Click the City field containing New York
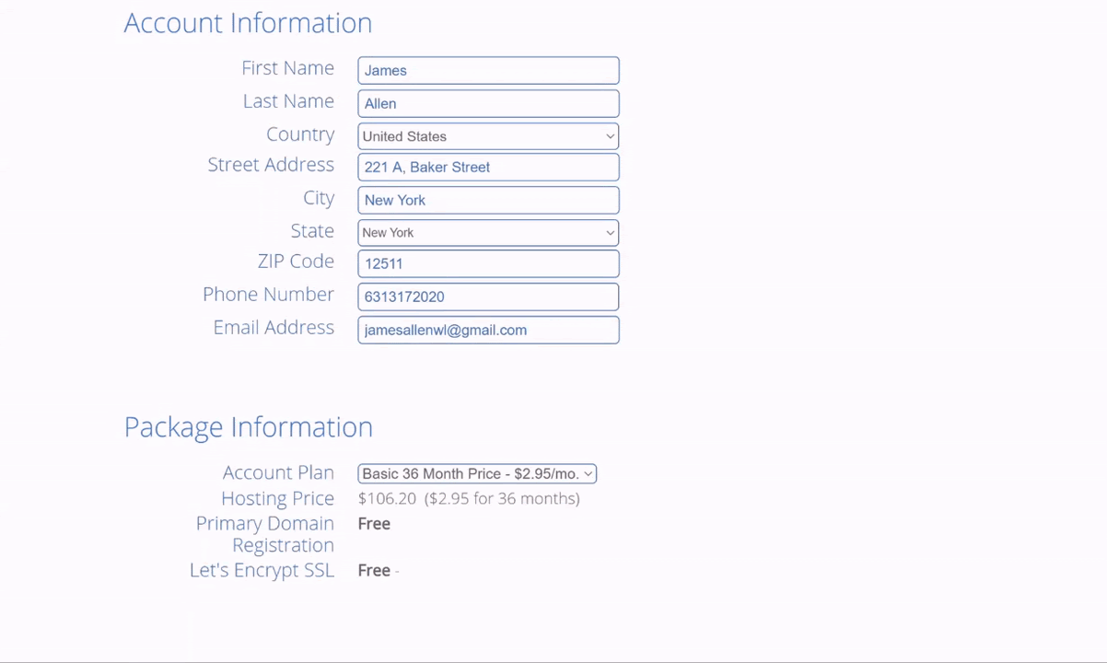Viewport: 1107px width, 663px height. tap(488, 200)
